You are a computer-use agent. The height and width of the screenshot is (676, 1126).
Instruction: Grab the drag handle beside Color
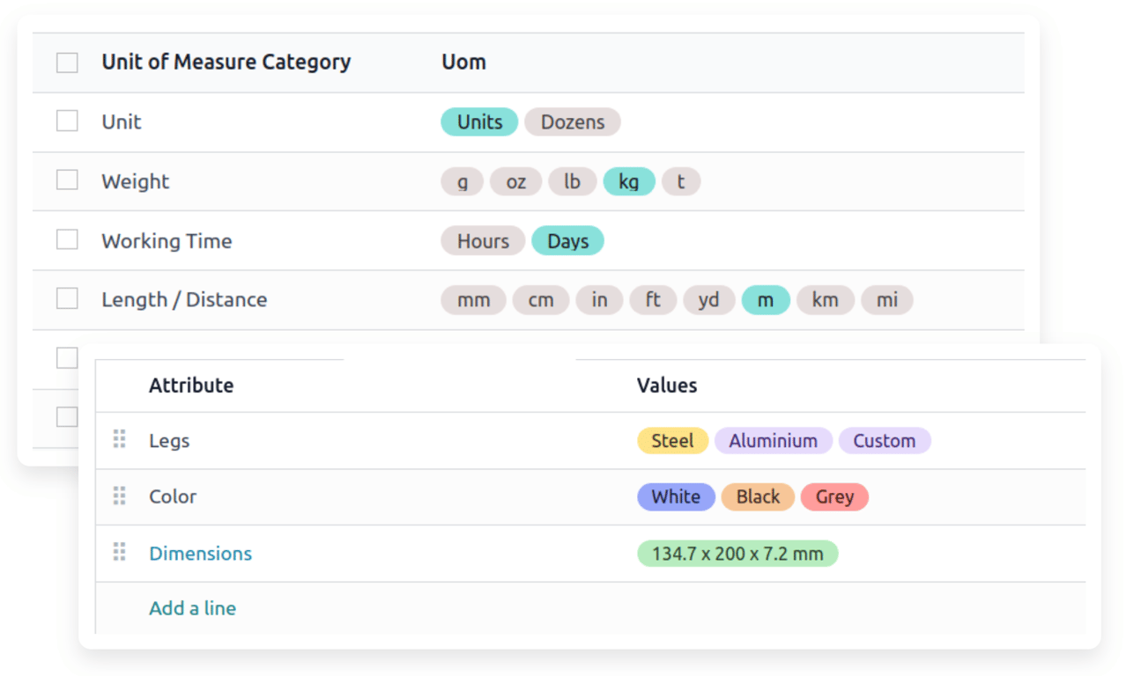coord(119,496)
